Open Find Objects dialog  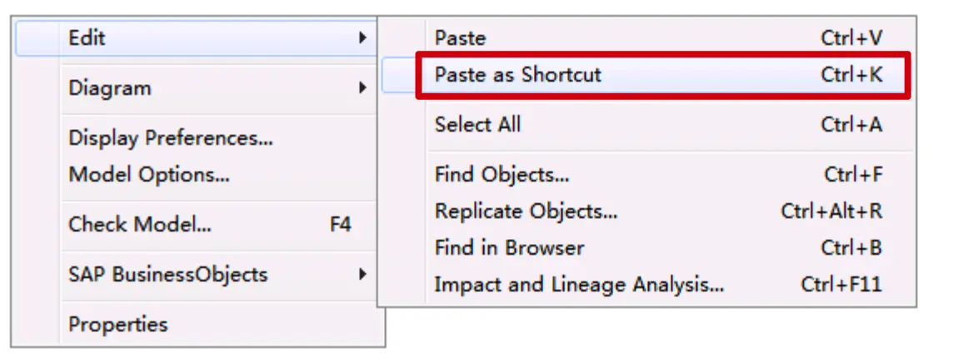tap(646, 175)
